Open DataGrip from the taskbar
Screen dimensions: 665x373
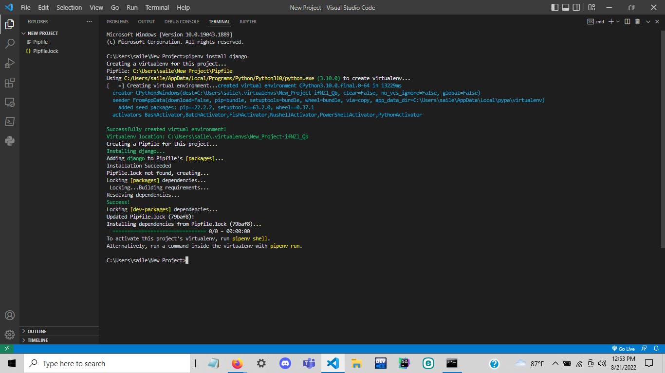tap(404, 363)
